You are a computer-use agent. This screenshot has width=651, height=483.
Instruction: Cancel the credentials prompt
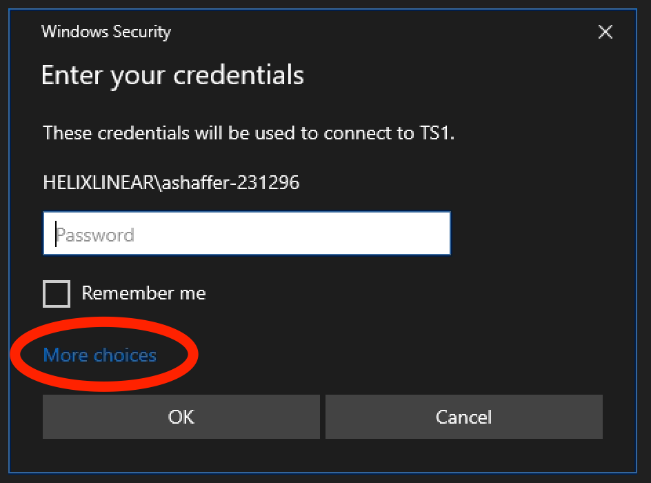pos(463,417)
